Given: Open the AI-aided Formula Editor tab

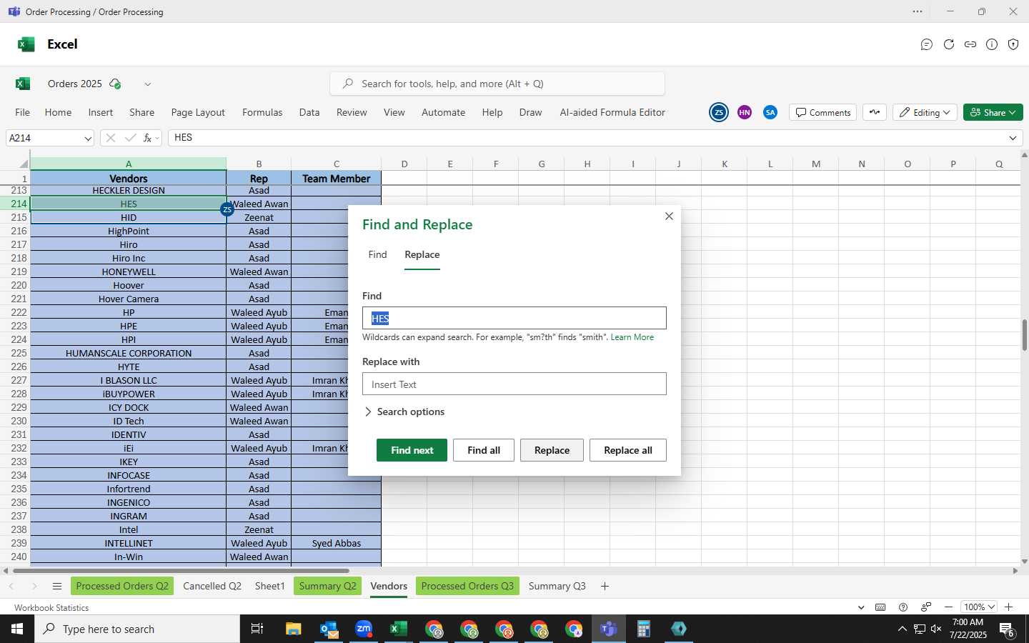Looking at the screenshot, I should (x=612, y=113).
